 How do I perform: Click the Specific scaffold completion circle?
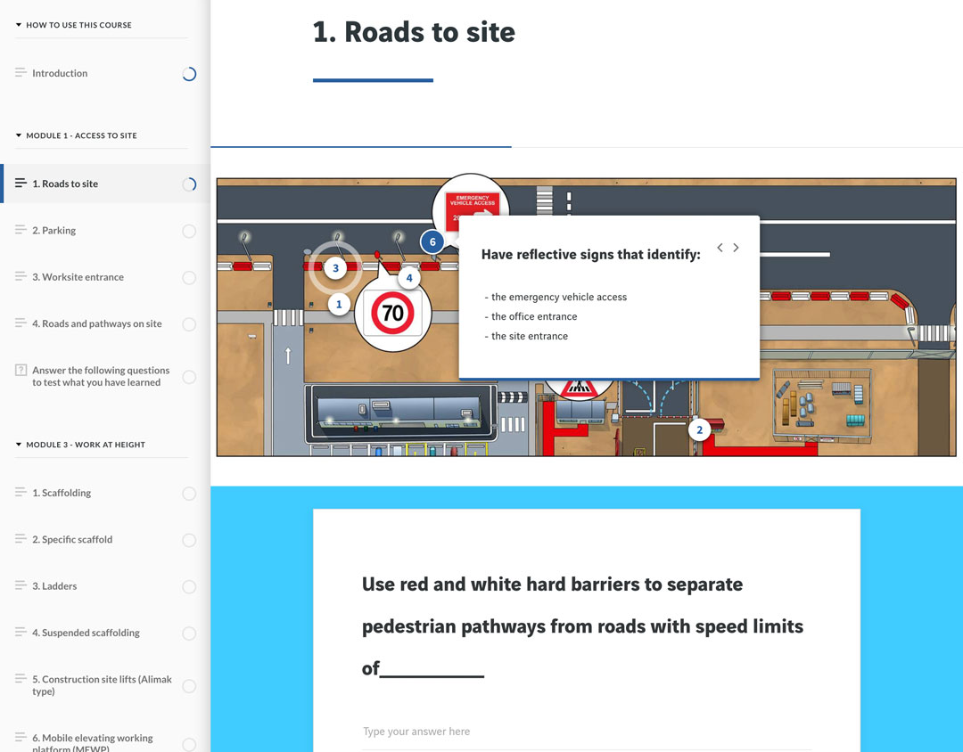coord(189,540)
